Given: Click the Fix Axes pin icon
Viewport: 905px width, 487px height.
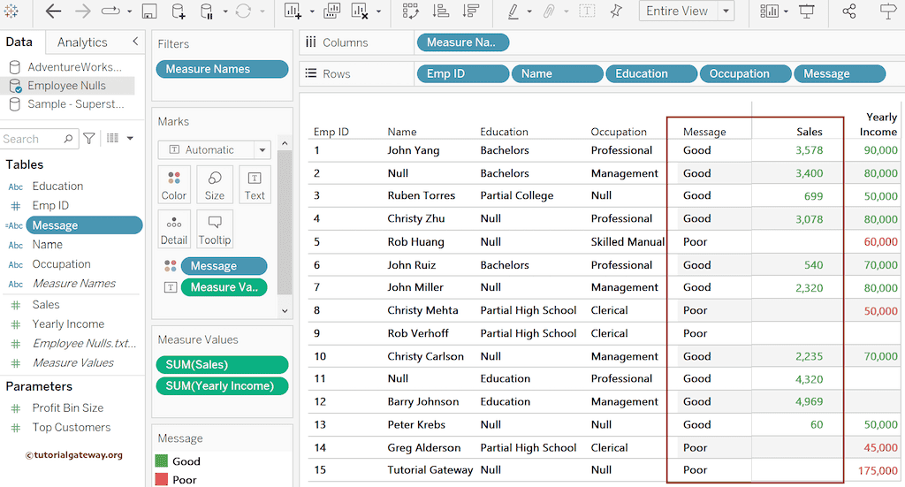Looking at the screenshot, I should click(x=616, y=11).
